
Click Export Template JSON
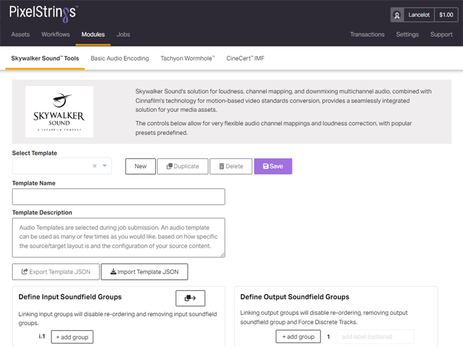point(56,272)
